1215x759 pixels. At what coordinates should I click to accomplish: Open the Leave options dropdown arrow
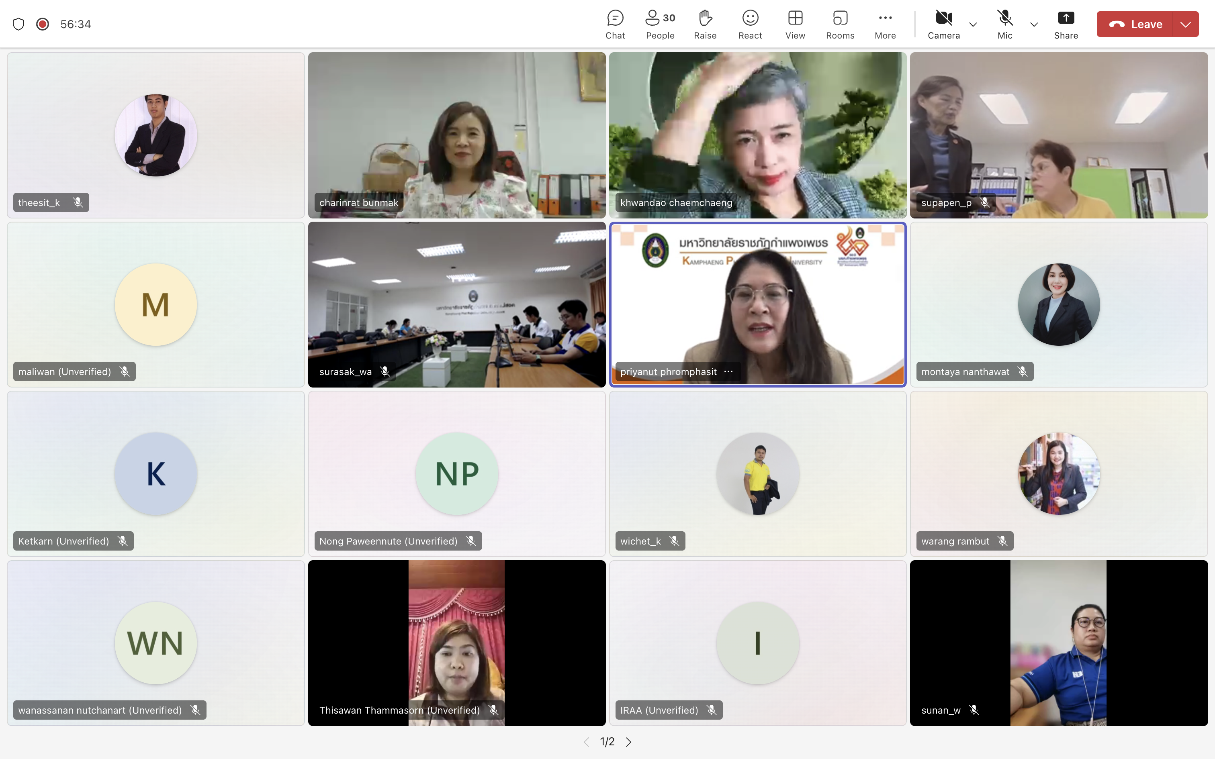click(x=1186, y=24)
